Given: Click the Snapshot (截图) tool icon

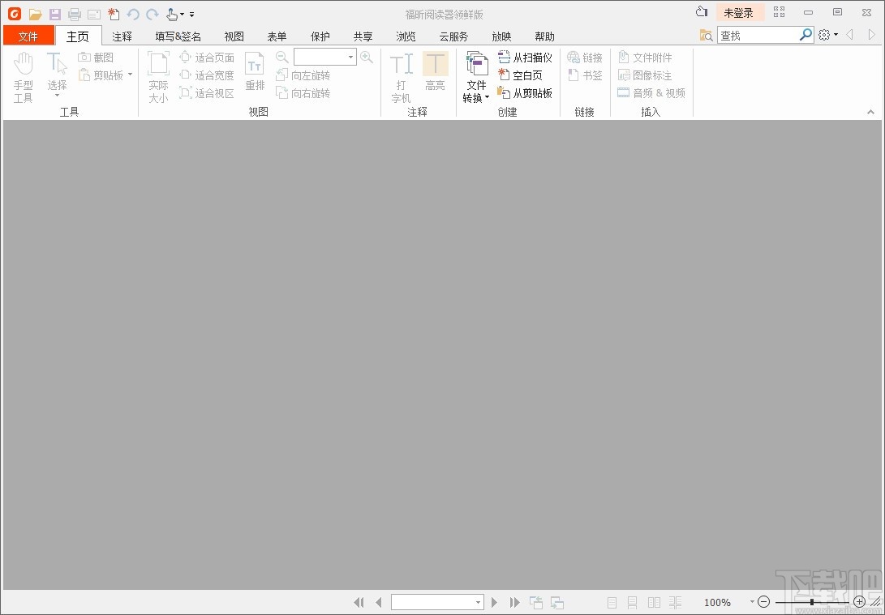Looking at the screenshot, I should [84, 57].
